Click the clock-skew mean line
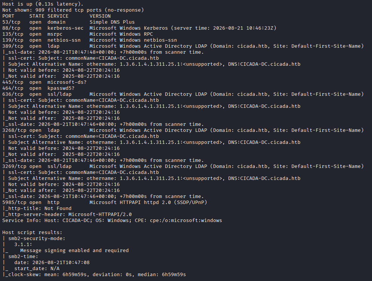The width and height of the screenshot is (372, 281). click(x=94, y=275)
